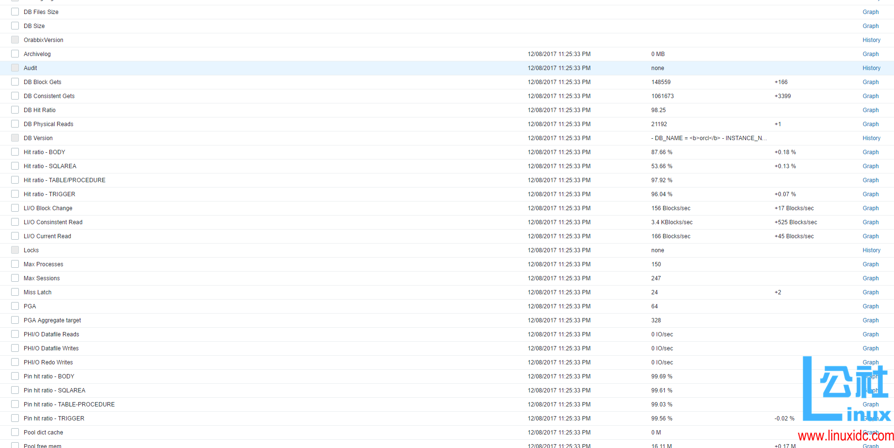This screenshot has width=894, height=448.
Task: Click the truncated DB Version value text
Action: (x=708, y=138)
